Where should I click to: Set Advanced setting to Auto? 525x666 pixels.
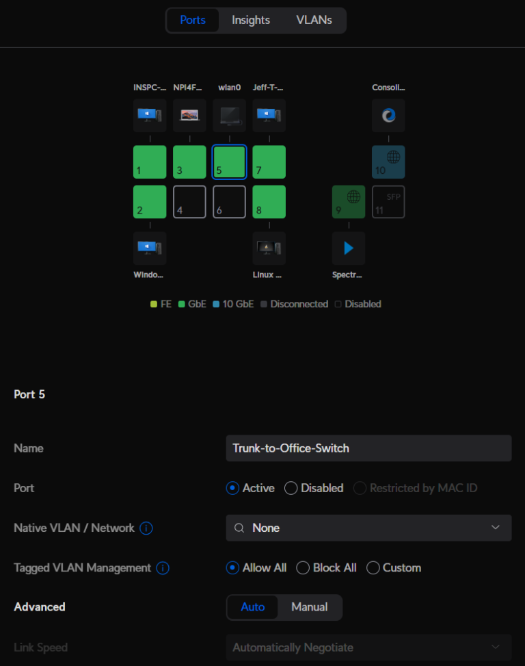tap(252, 607)
